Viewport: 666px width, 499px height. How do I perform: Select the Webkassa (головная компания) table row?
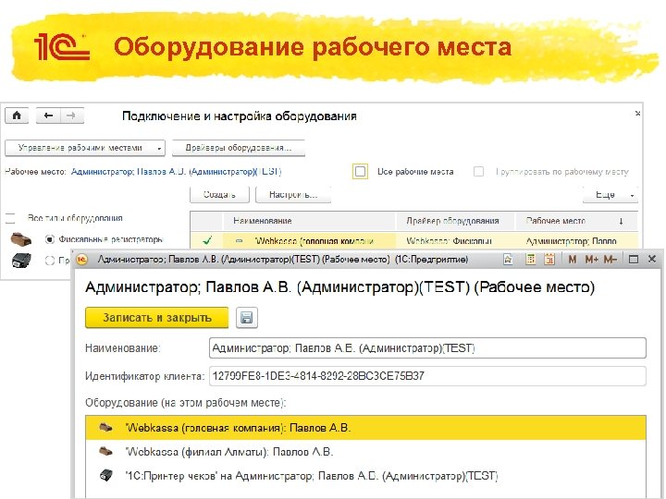point(413,240)
